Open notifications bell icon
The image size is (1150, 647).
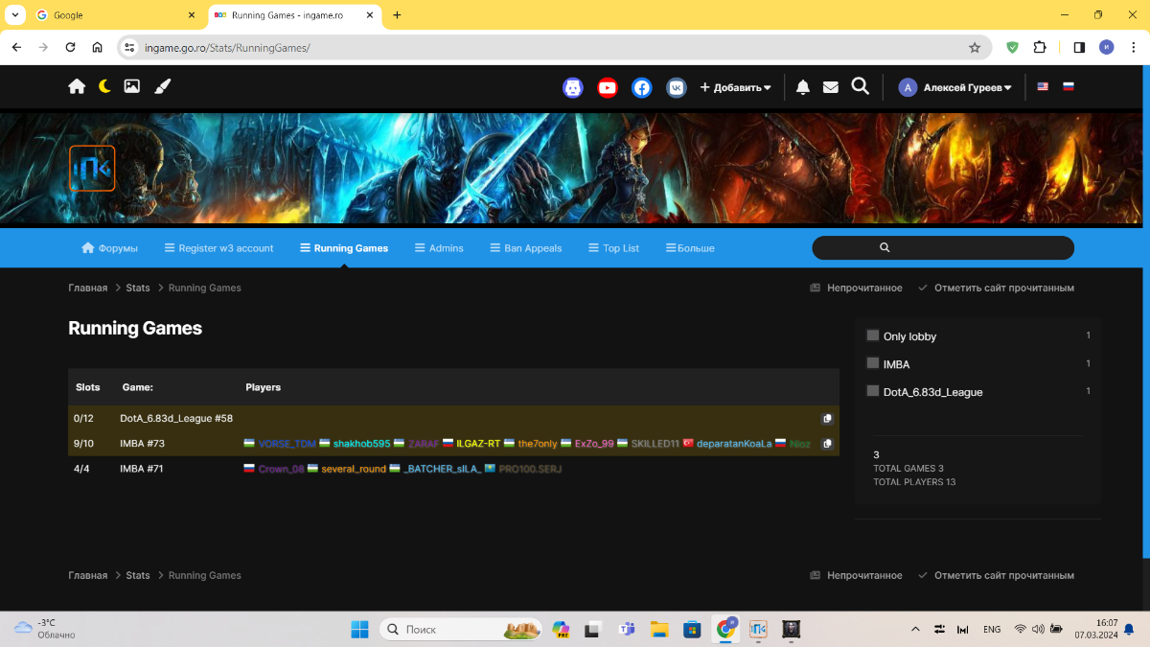click(x=803, y=87)
